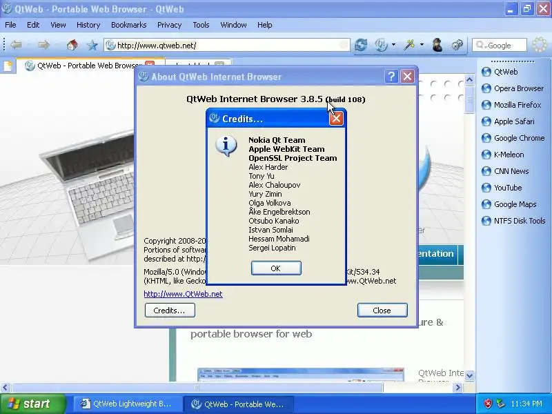This screenshot has width=552, height=414.
Task: Open the History menu
Action: [x=88, y=25]
